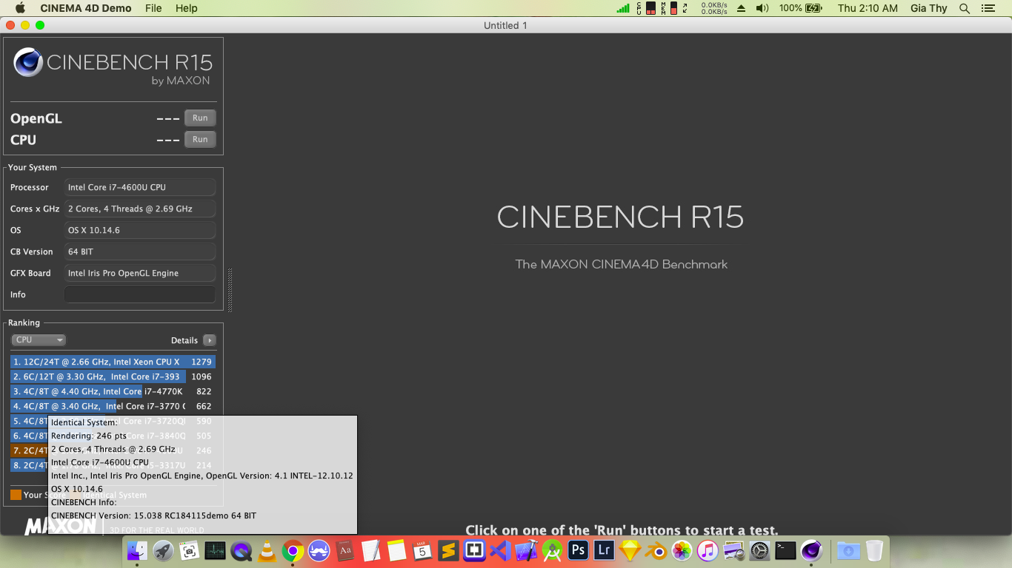Image resolution: width=1012 pixels, height=568 pixels.
Task: Click the Cinebench sphere logo icon
Action: [x=28, y=63]
